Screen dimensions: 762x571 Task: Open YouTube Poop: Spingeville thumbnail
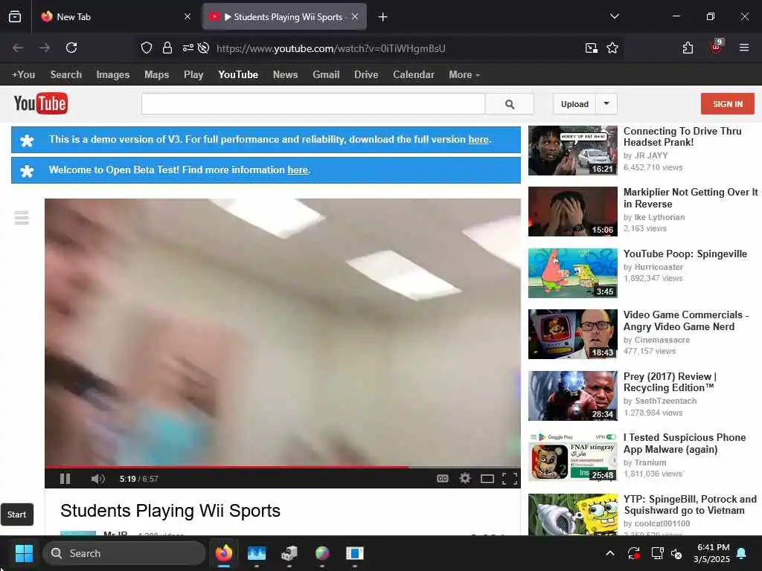pyautogui.click(x=573, y=273)
